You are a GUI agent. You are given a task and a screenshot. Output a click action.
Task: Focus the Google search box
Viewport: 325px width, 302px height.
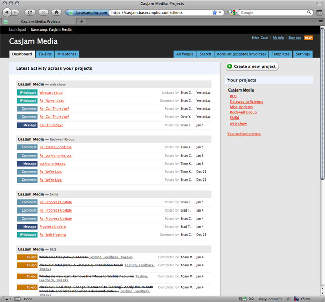273,12
